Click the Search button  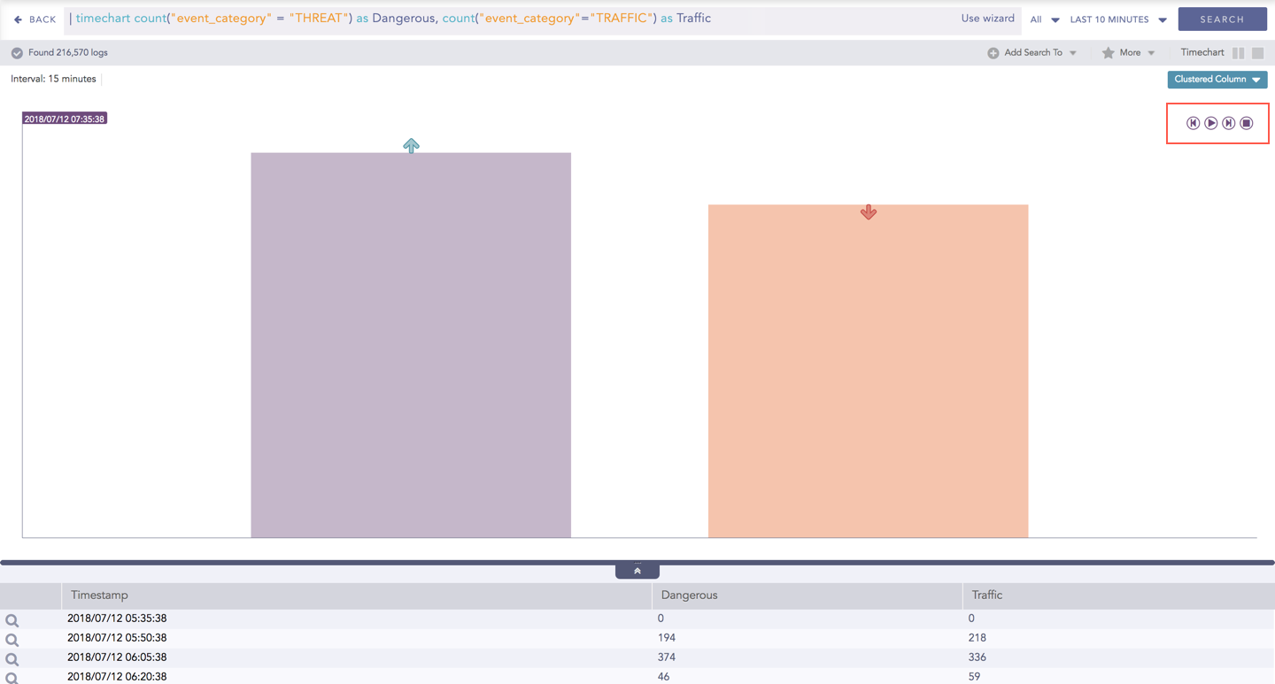point(1222,19)
